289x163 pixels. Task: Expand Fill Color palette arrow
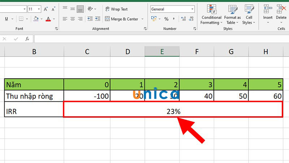[x=42, y=19]
